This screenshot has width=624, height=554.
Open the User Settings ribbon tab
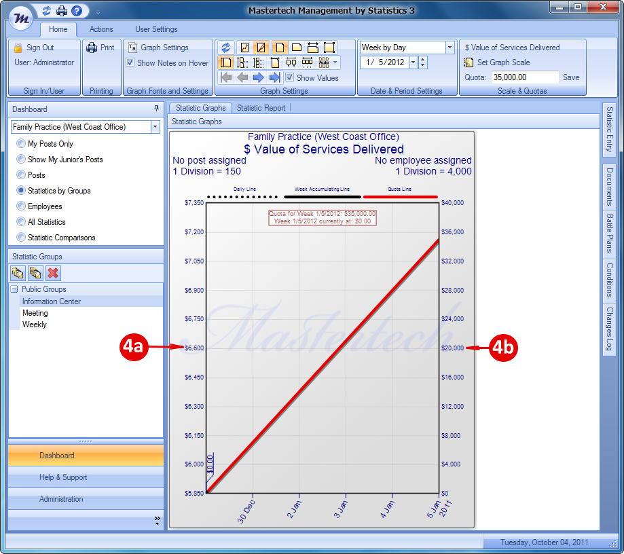coord(156,29)
